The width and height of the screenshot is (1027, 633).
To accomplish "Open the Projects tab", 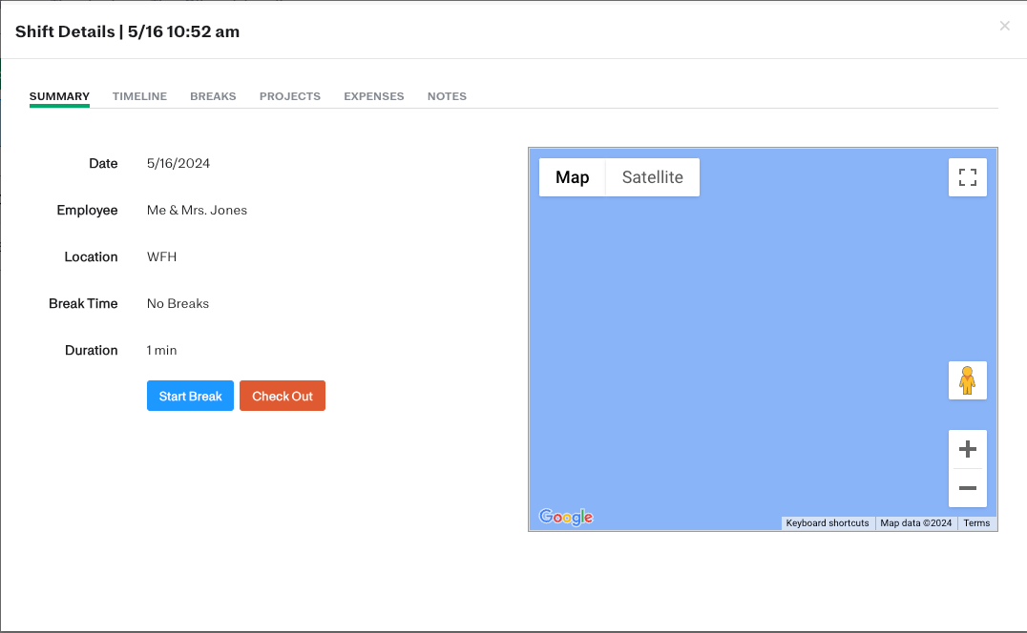I will [290, 96].
